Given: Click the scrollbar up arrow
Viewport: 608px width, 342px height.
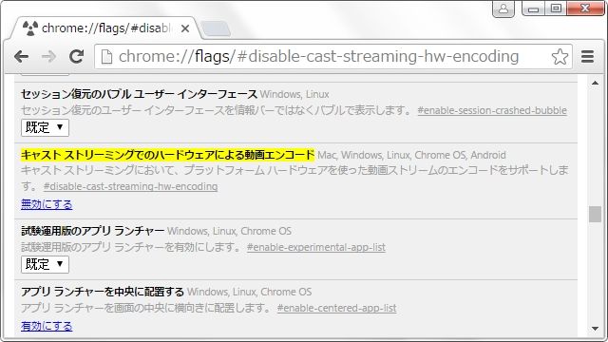Looking at the screenshot, I should [x=595, y=83].
